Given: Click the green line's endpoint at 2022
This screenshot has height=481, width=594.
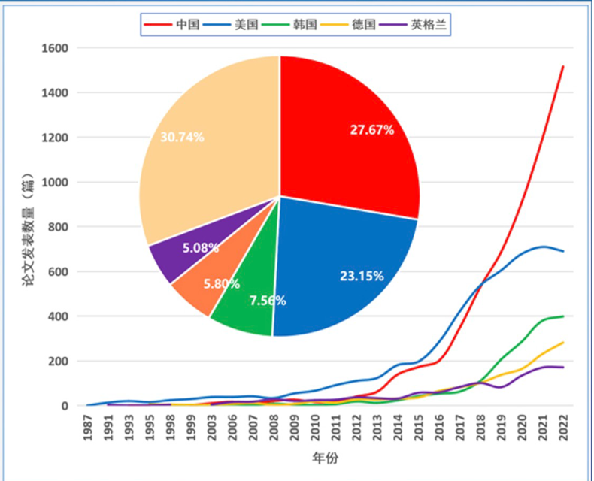Looking at the screenshot, I should click(x=563, y=316).
